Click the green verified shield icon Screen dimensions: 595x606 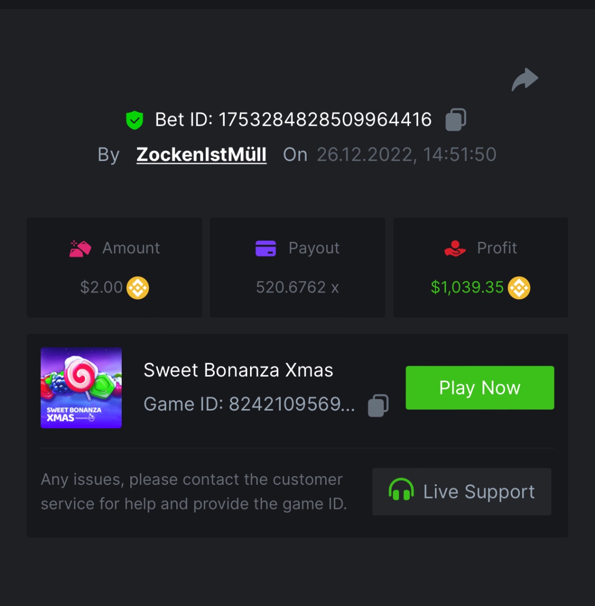[134, 120]
